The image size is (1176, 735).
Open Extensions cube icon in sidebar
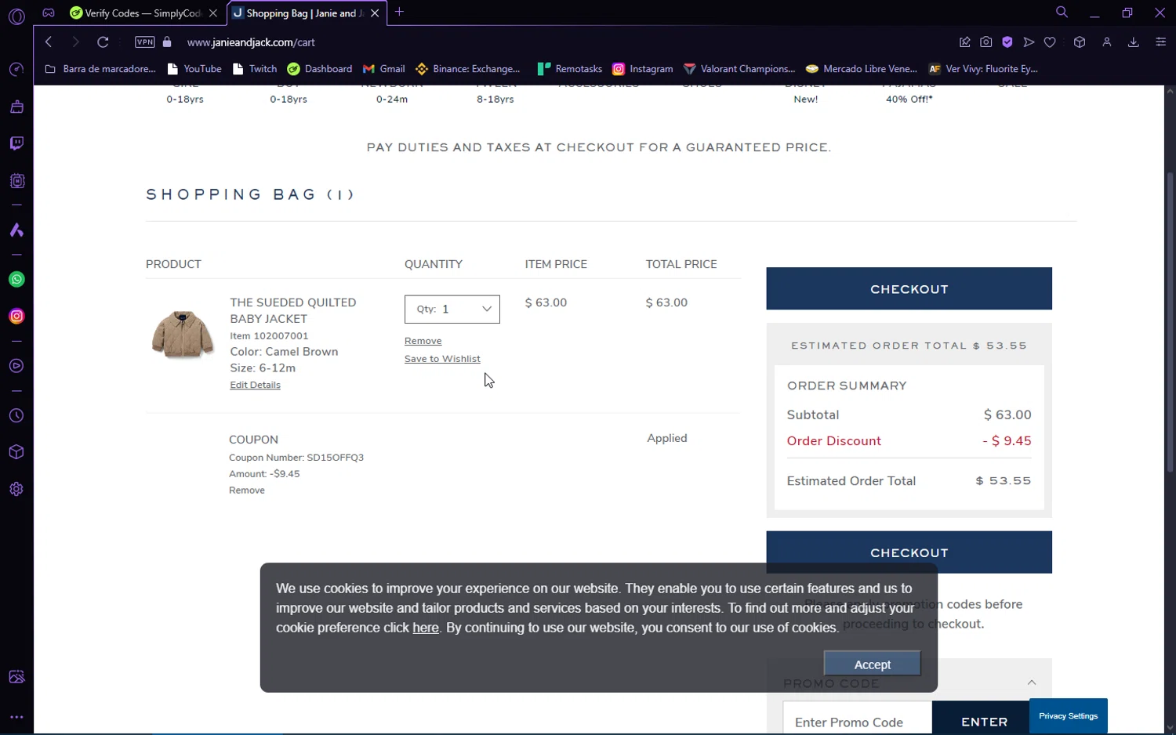coord(16,452)
